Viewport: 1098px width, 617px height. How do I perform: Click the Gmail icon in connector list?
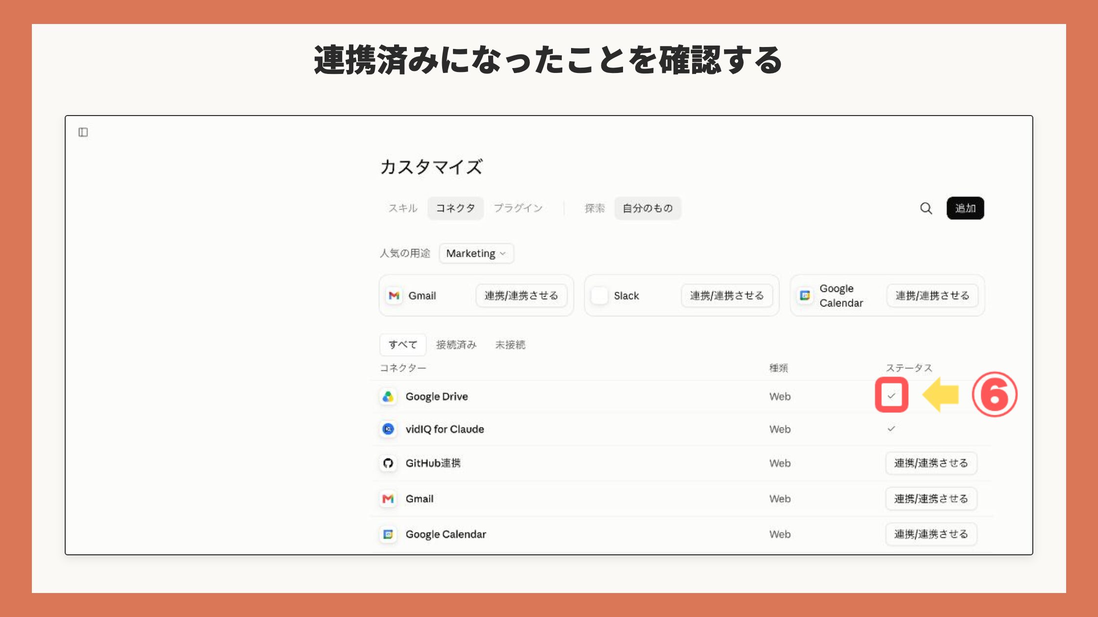(388, 499)
